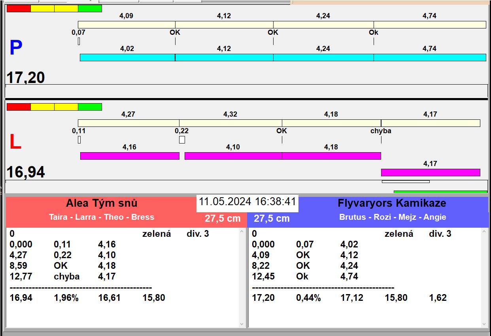Click the green start light in lane P
This screenshot has width=491, height=336.
click(90, 8)
